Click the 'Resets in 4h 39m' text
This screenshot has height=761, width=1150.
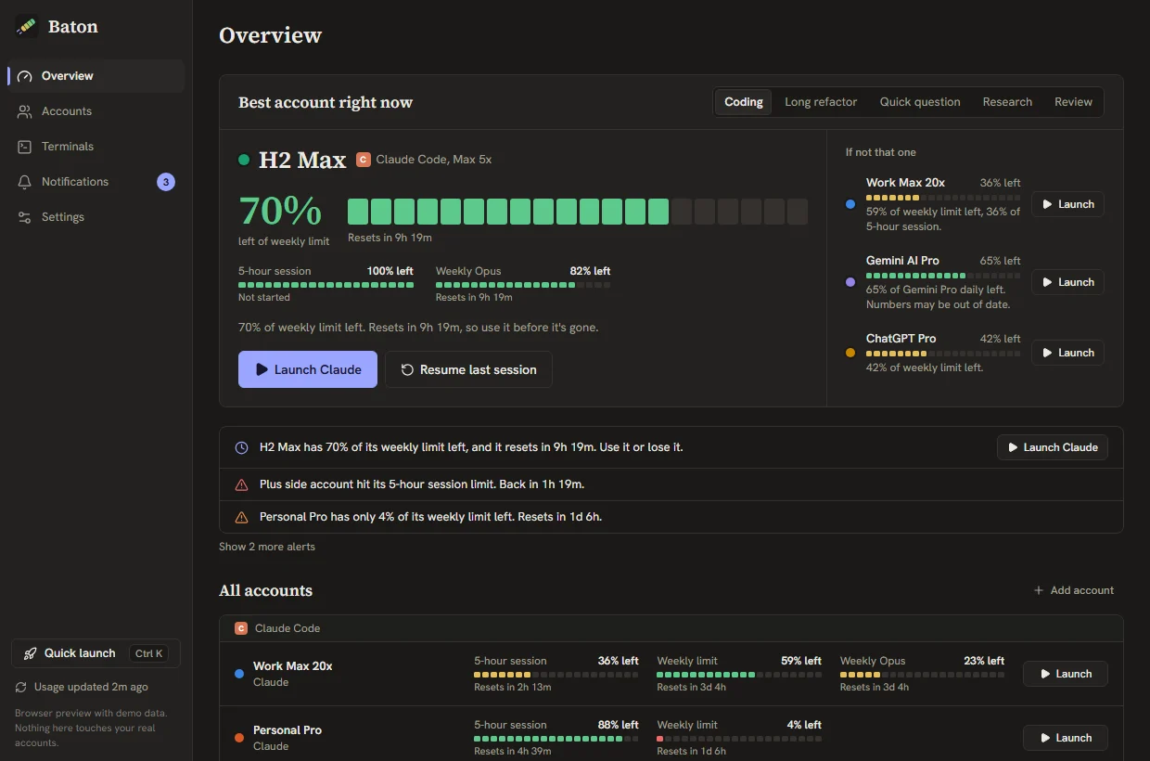513,752
